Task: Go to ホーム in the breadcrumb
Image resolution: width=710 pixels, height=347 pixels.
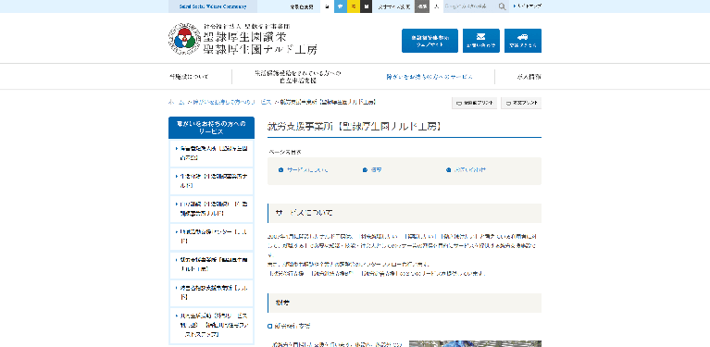Action: (x=177, y=102)
